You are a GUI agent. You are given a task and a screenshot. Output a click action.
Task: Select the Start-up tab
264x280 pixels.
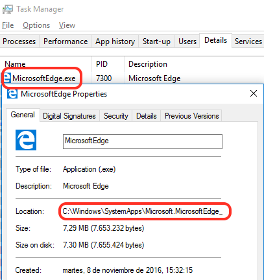point(156,41)
